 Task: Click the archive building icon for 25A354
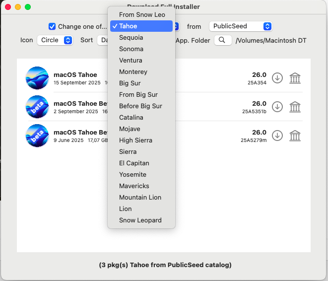(295, 78)
